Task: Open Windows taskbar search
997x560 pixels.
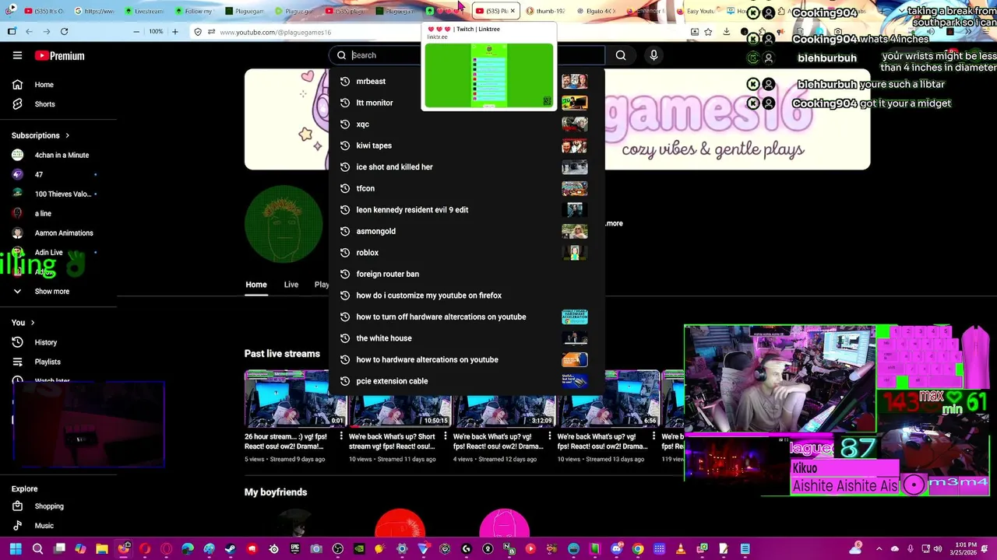Action: click(x=37, y=549)
